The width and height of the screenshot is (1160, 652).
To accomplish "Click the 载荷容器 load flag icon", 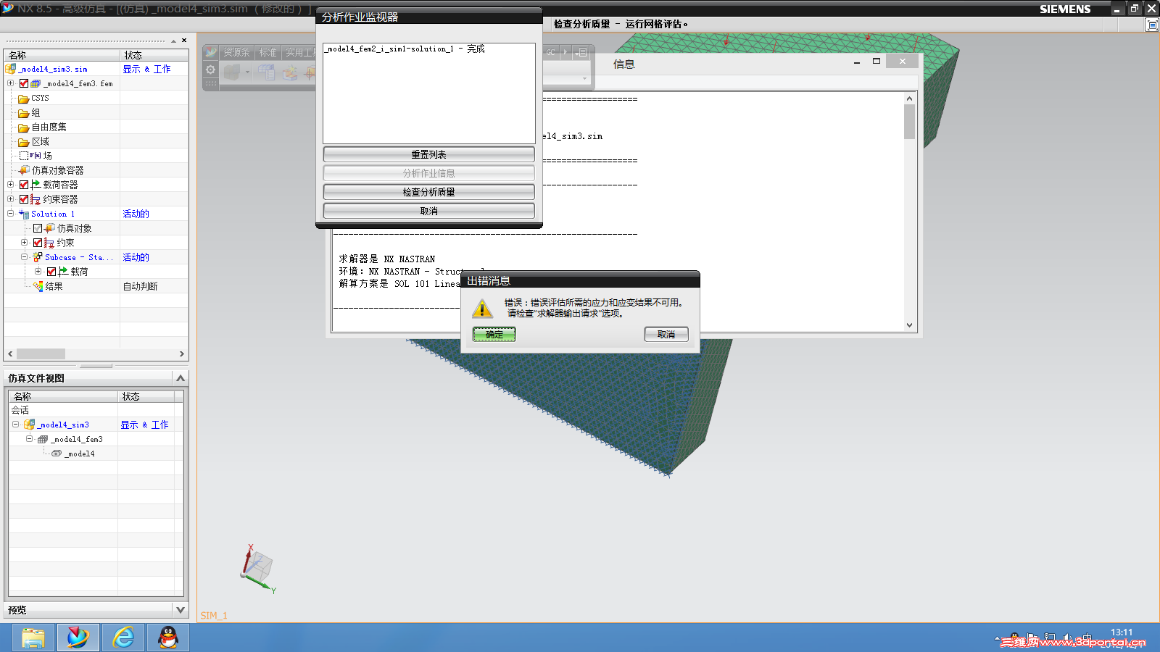I will (36, 185).
